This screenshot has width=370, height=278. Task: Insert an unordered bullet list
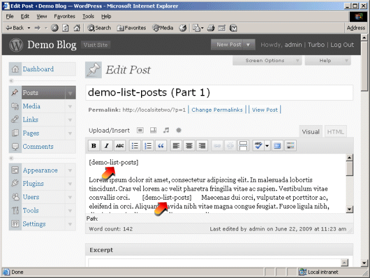point(135,145)
